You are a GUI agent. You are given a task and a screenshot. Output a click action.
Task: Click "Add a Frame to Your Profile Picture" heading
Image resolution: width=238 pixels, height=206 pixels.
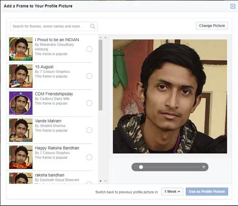tap(38, 6)
